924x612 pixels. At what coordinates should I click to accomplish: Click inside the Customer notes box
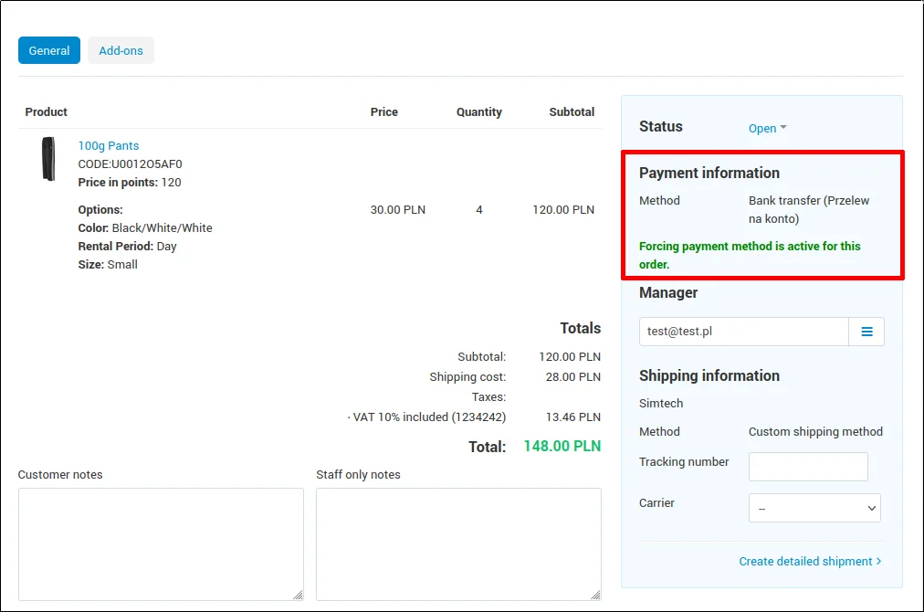[x=161, y=543]
